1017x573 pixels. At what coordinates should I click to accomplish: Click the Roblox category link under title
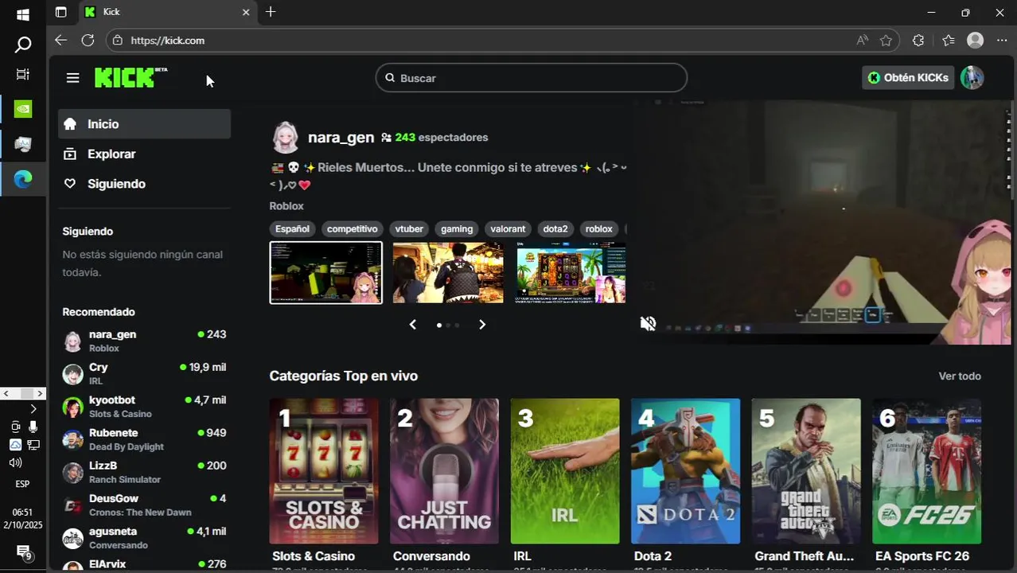286,206
